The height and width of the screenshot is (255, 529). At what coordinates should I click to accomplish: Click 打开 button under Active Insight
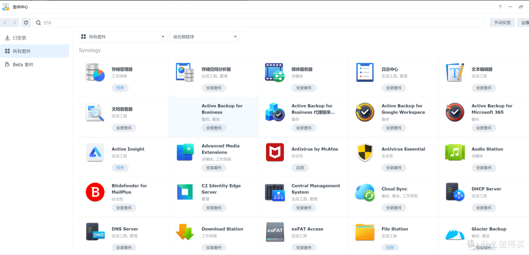(x=120, y=168)
